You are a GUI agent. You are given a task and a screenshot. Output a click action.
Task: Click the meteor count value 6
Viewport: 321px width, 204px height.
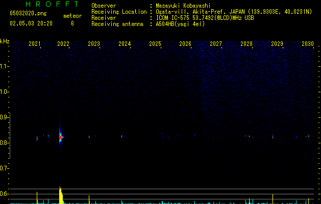tap(72, 23)
